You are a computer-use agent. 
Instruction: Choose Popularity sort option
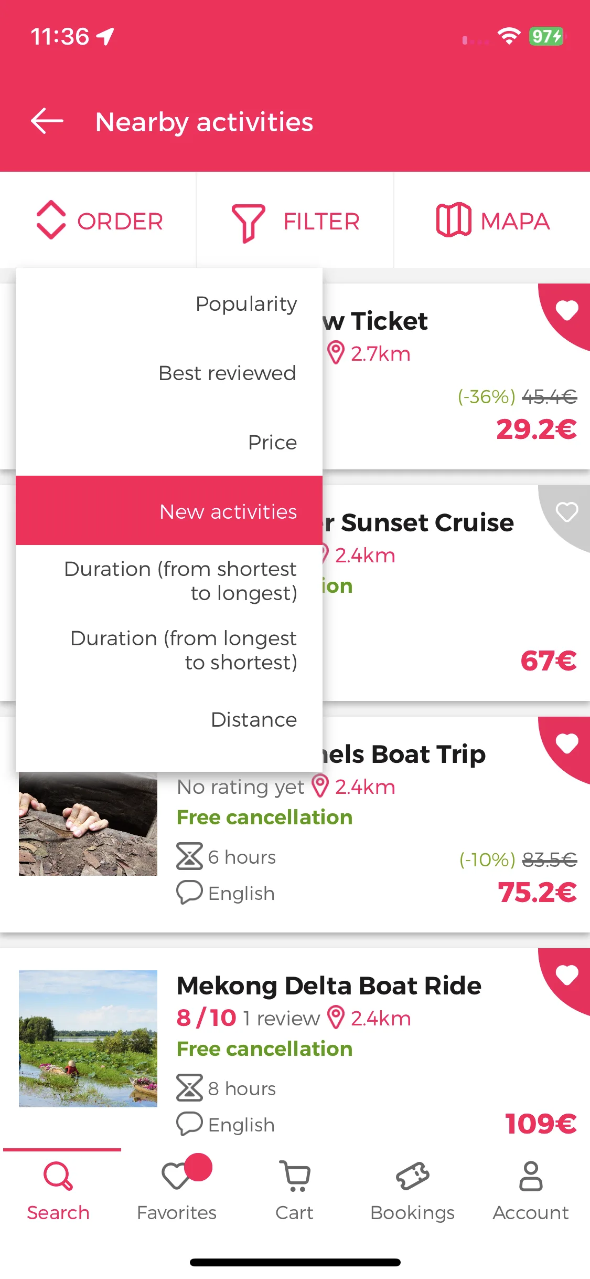(169, 303)
